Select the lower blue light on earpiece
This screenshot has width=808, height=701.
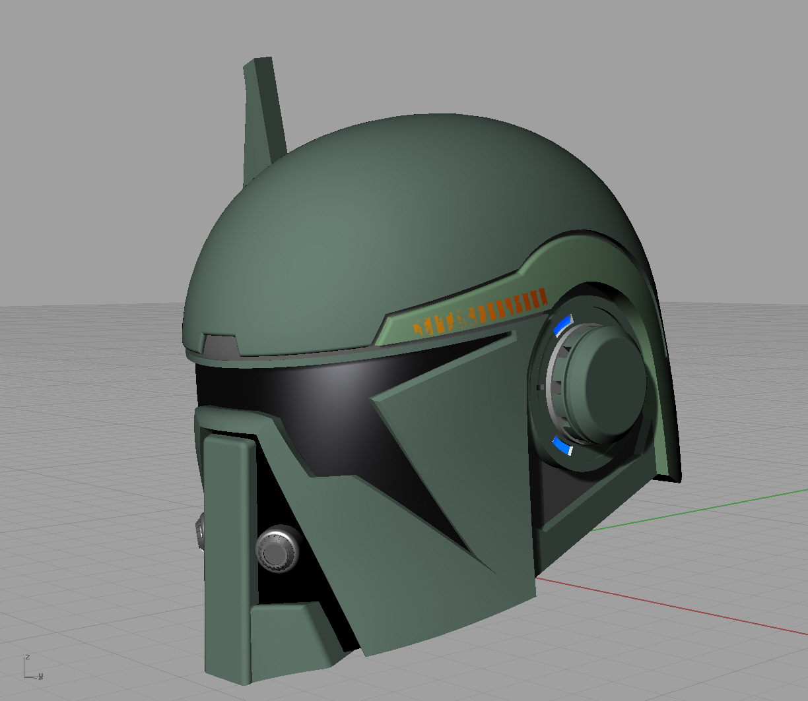click(562, 446)
